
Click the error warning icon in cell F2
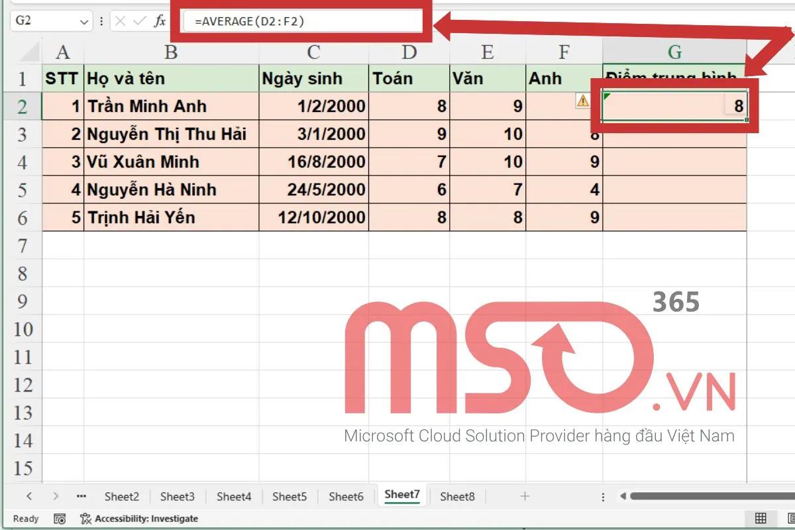tap(582, 100)
